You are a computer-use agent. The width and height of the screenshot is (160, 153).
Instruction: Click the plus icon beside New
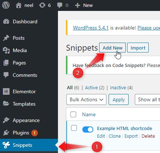(78, 5)
